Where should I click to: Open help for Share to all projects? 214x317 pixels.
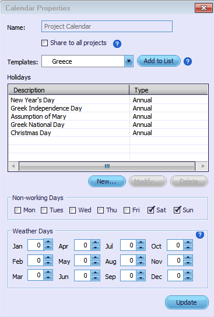tap(117, 44)
